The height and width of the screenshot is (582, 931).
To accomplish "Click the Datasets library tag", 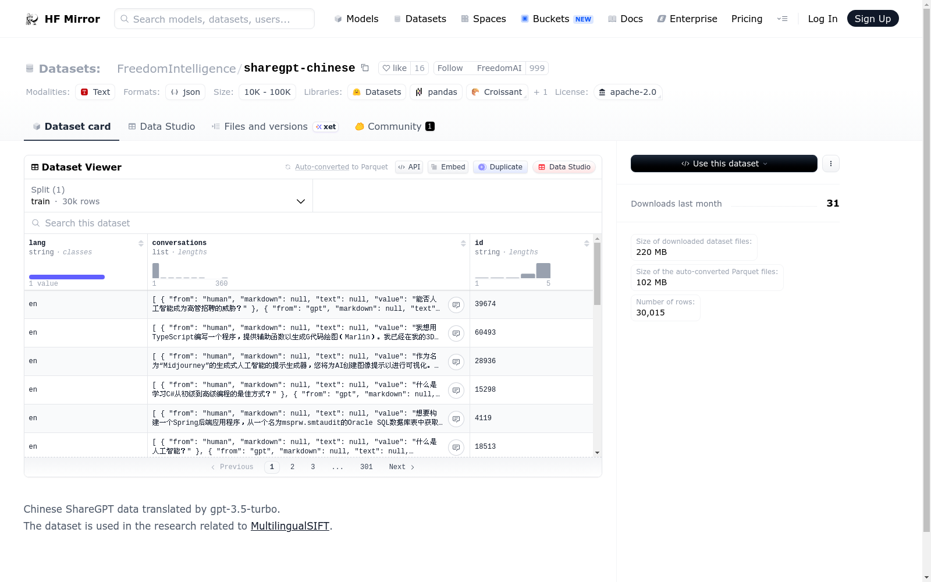I will coord(376,92).
